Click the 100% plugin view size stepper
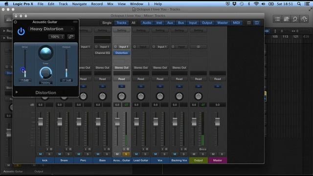 pos(57,37)
